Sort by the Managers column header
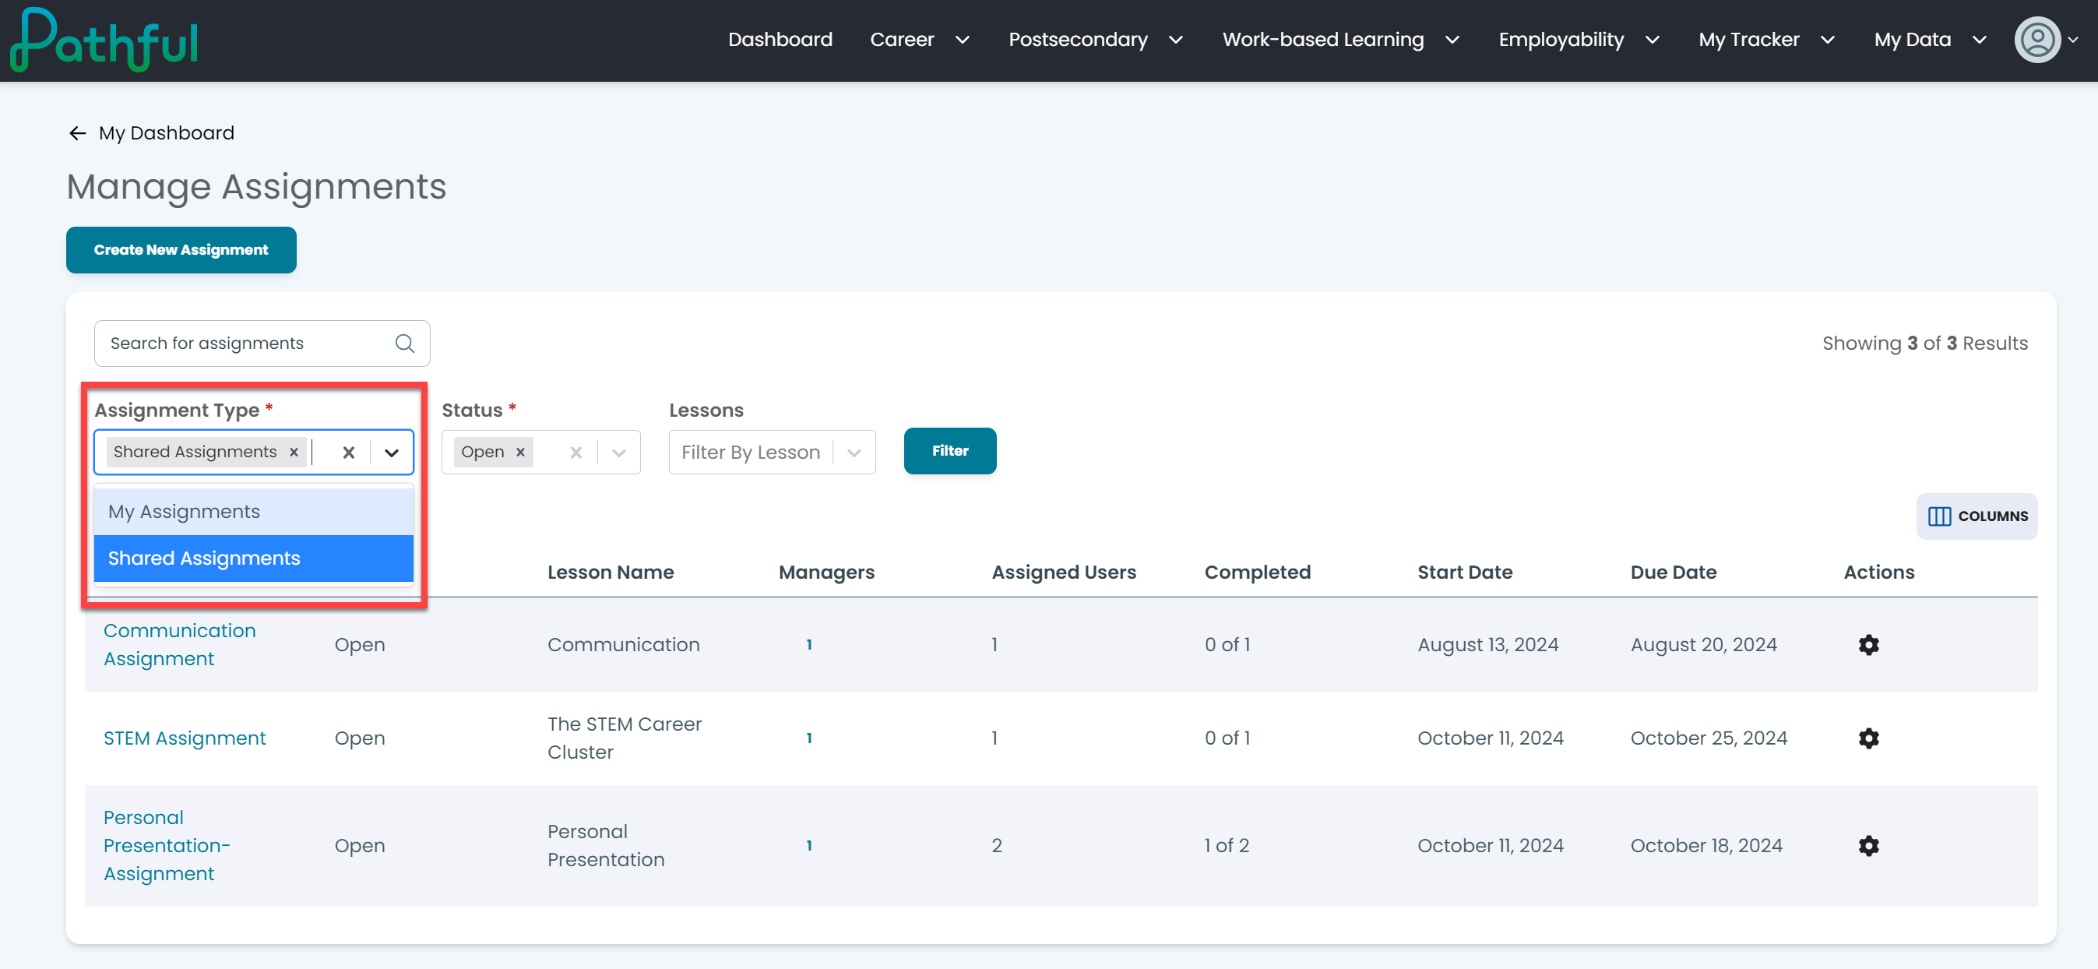The width and height of the screenshot is (2098, 969). (826, 573)
